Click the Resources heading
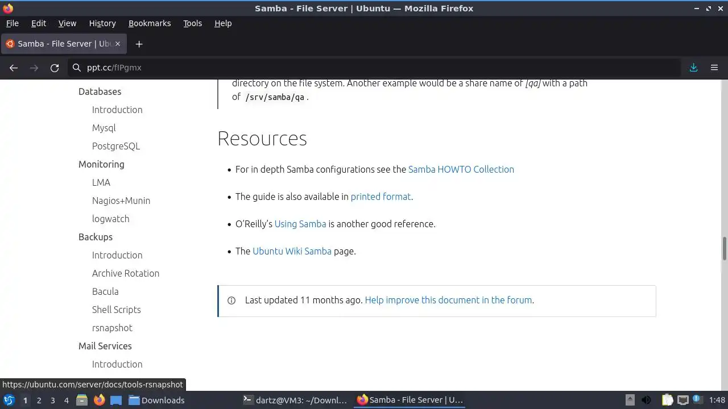The image size is (728, 409). [x=262, y=139]
